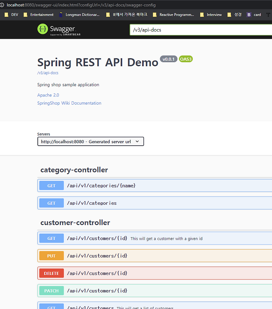Click the DELETE method badge
The width and height of the screenshot is (272, 309).
coord(51,273)
